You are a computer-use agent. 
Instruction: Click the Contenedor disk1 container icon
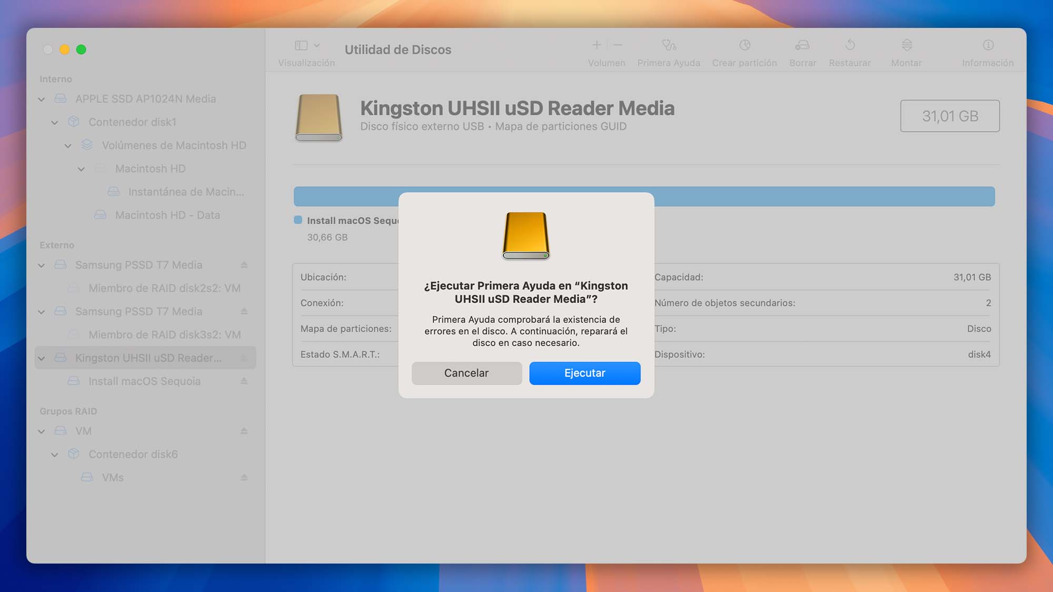coord(74,122)
